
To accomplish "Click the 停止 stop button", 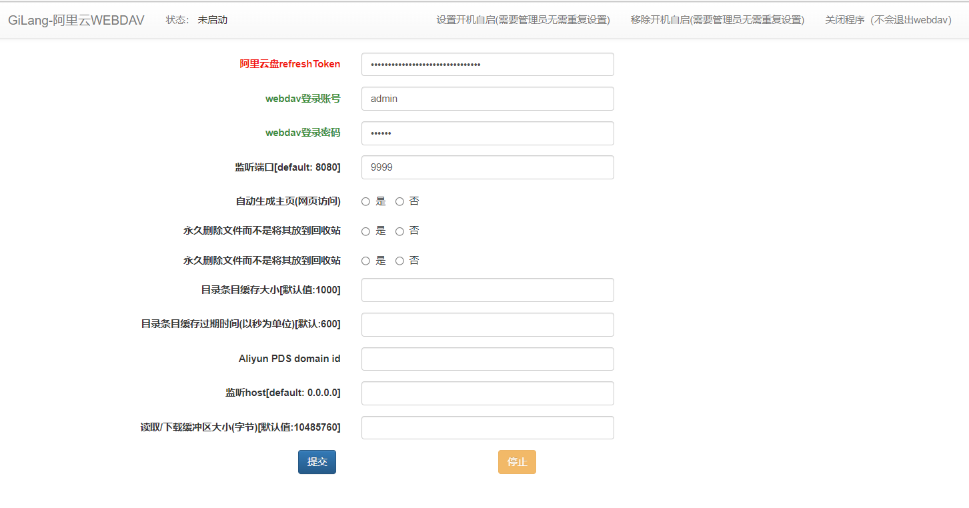I will coord(517,462).
